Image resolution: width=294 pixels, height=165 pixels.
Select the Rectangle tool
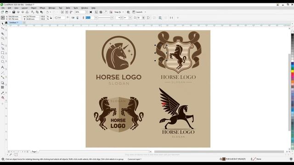coord(2,53)
